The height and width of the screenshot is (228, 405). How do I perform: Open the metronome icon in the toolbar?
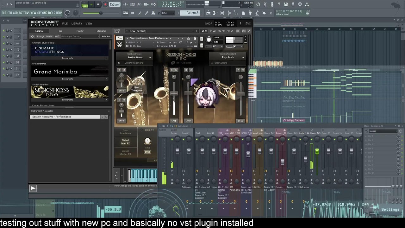tap(125, 4)
